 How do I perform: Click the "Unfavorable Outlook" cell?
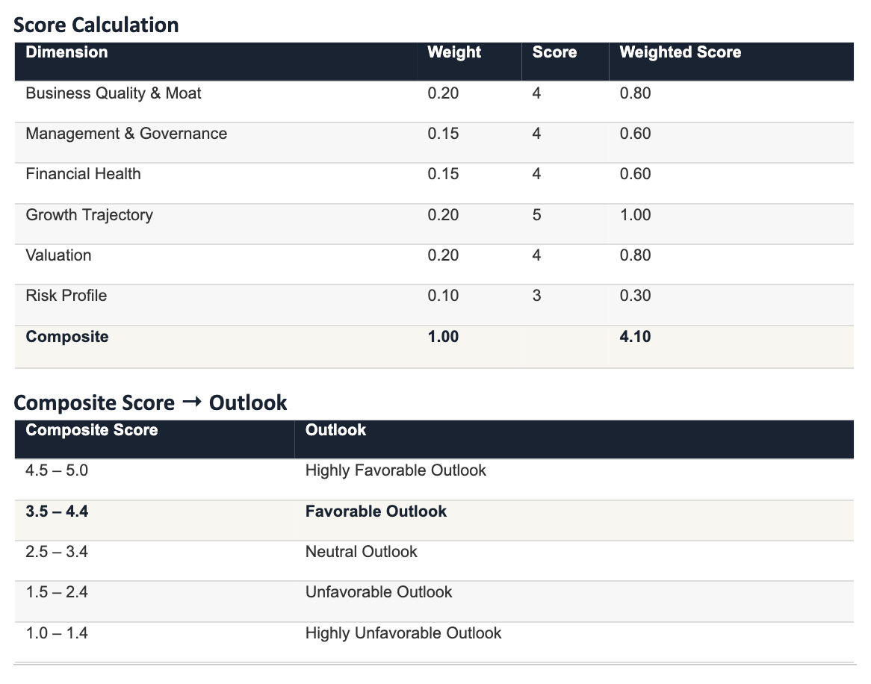[x=378, y=592]
